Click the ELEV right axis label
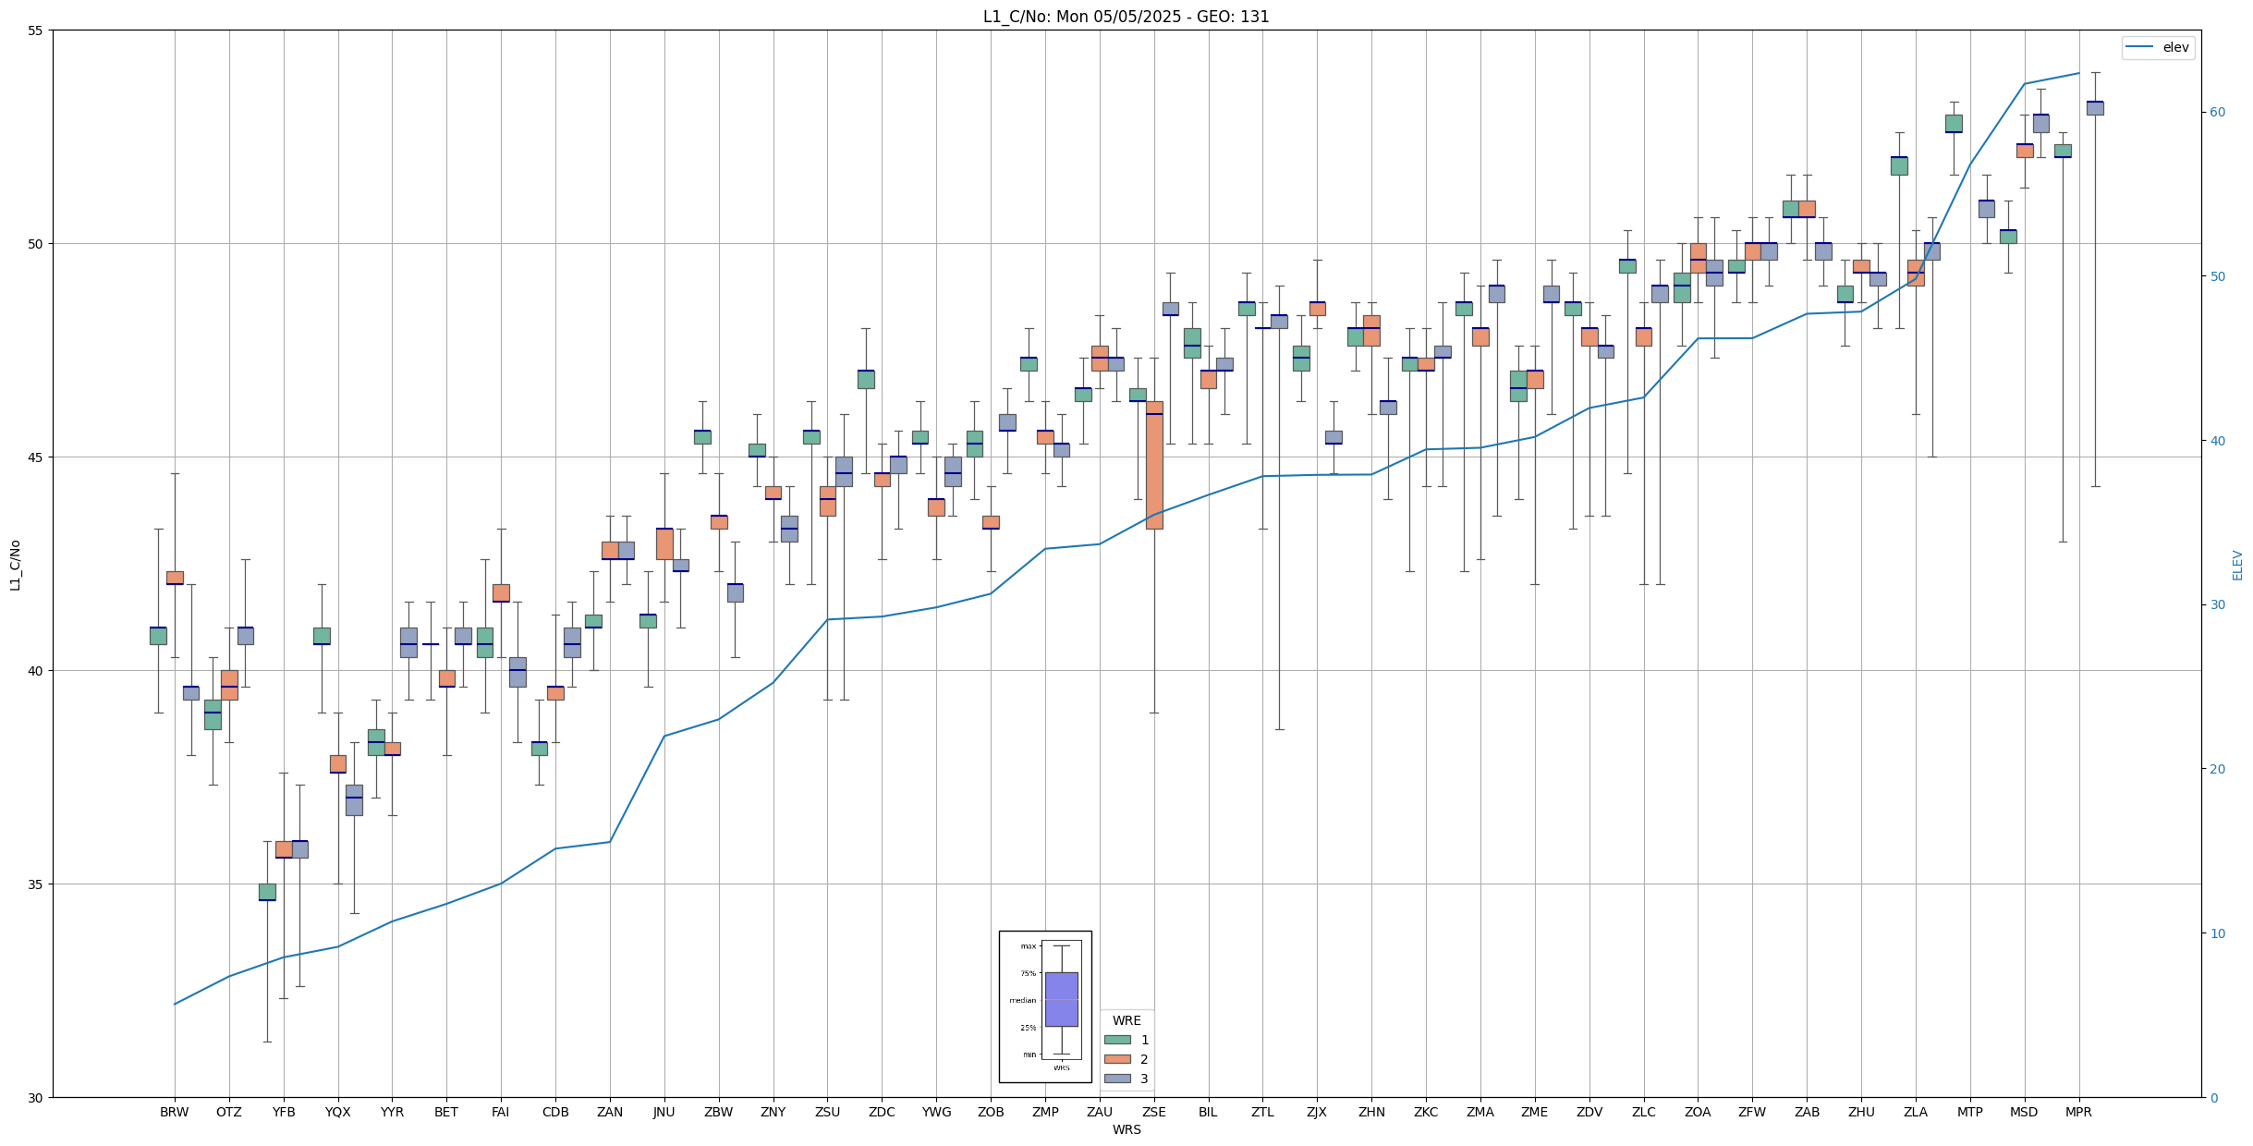Screen dimensions: 2253x1146 point(2237,565)
